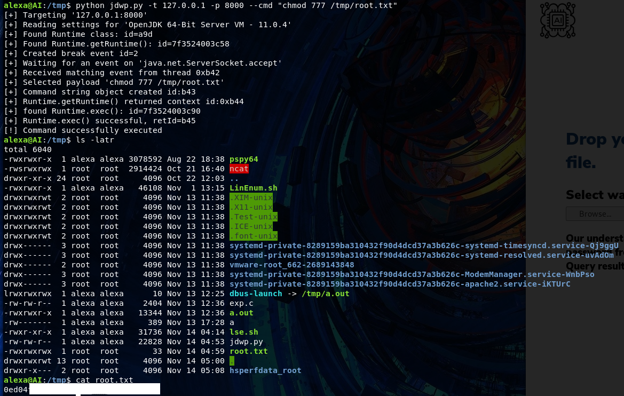624x396 pixels.
Task: Click the .X11-unix directory entry
Action: coord(251,207)
